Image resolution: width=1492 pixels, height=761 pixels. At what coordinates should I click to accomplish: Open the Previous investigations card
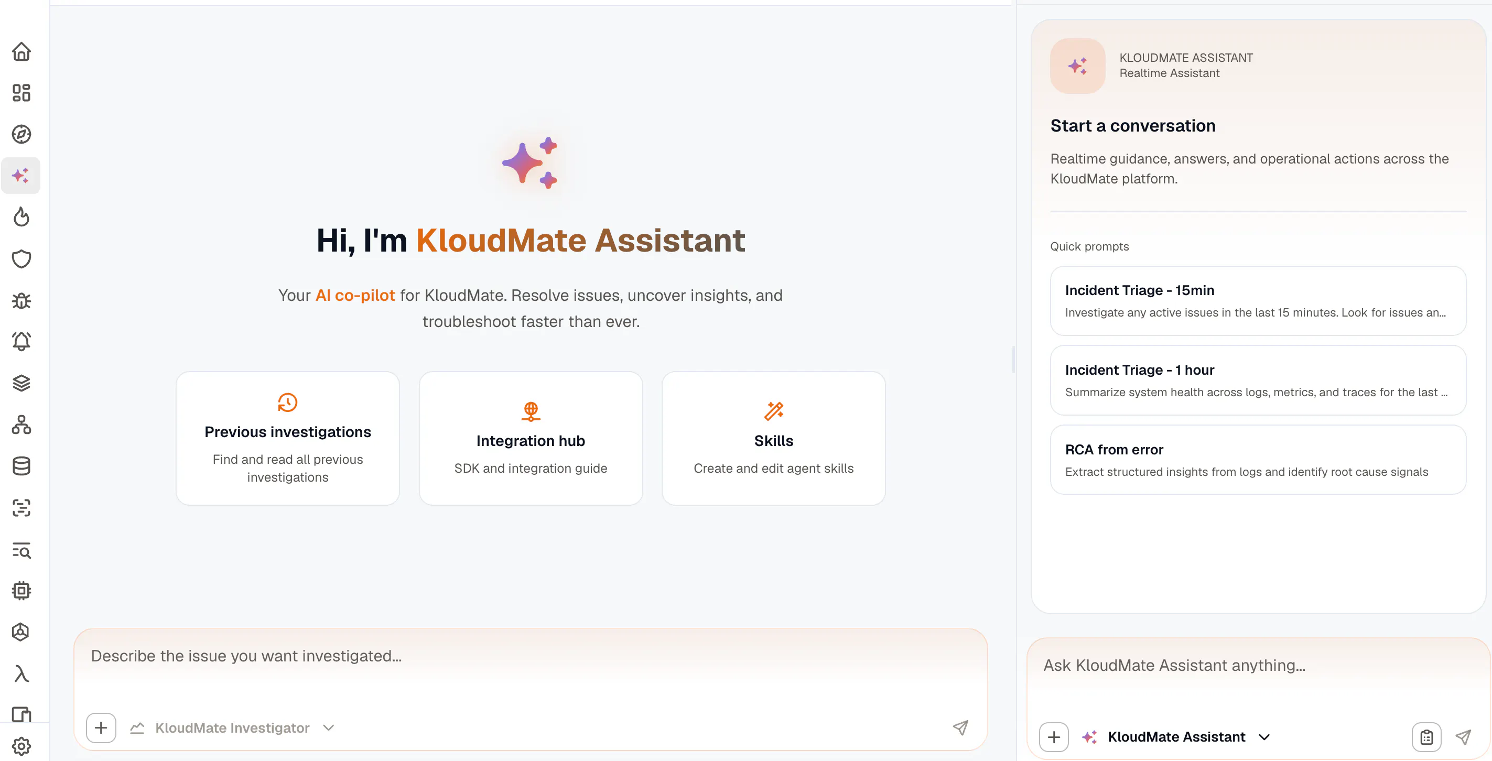coord(288,439)
